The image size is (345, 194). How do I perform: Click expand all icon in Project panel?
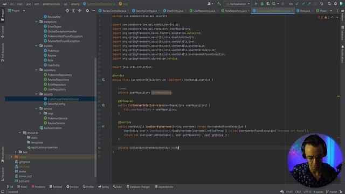(x=73, y=11)
